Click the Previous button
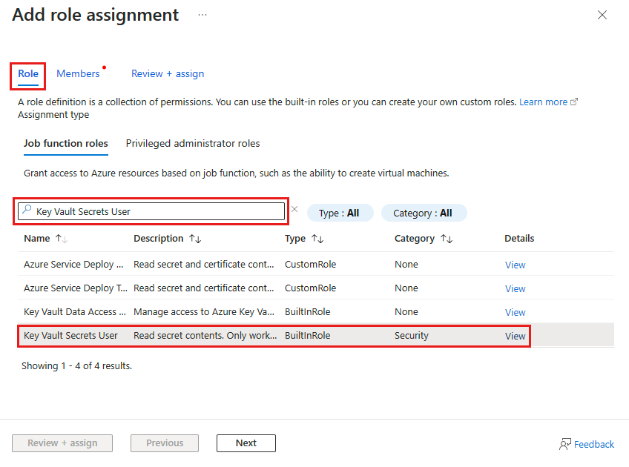This screenshot has height=467, width=629. click(x=164, y=443)
